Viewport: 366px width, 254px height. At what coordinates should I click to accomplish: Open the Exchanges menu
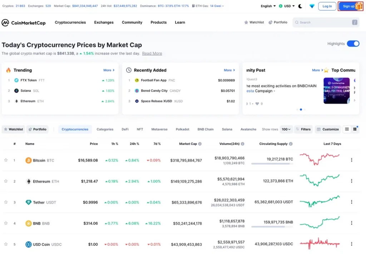pyautogui.click(x=104, y=22)
